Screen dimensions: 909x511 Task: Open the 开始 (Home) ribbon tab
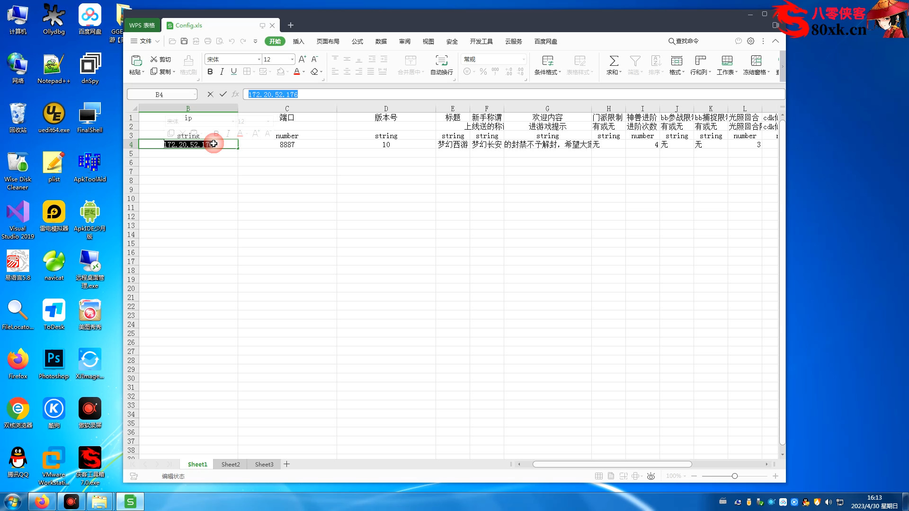point(275,41)
